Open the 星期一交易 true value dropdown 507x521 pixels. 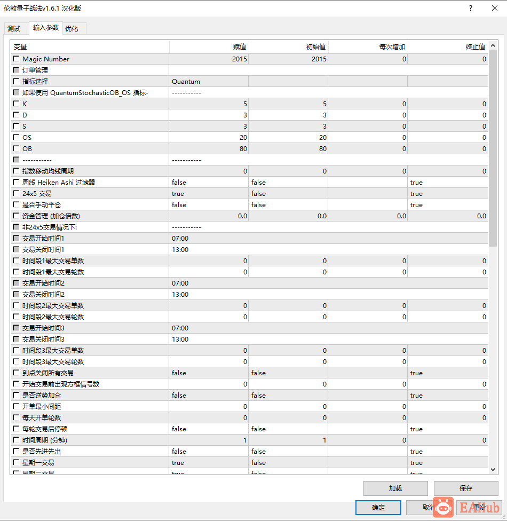click(209, 462)
